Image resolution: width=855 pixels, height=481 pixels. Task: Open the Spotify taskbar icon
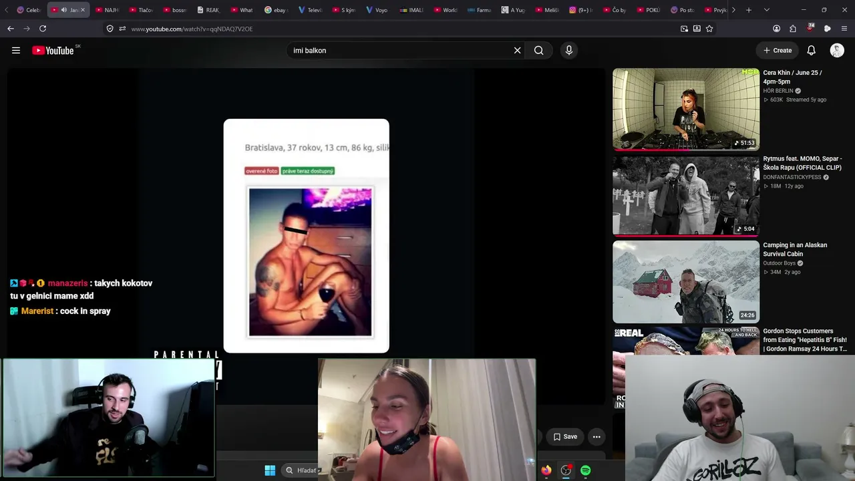click(585, 470)
